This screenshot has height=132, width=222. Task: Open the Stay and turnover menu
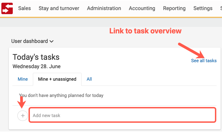pyautogui.click(x=59, y=8)
